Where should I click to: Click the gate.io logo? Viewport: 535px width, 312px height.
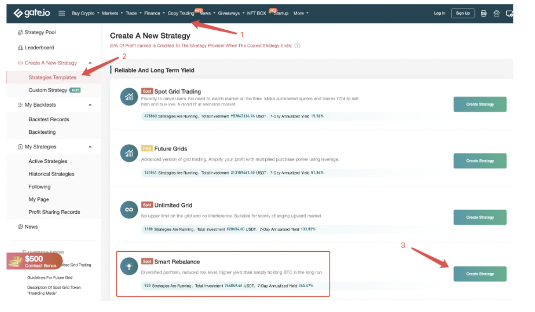click(32, 13)
